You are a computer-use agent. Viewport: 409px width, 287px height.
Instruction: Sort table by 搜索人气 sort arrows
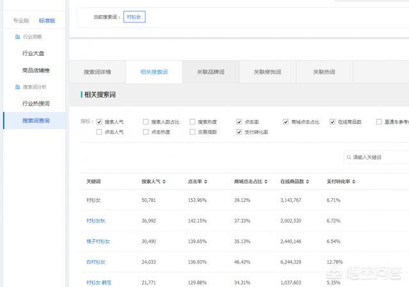pos(164,182)
